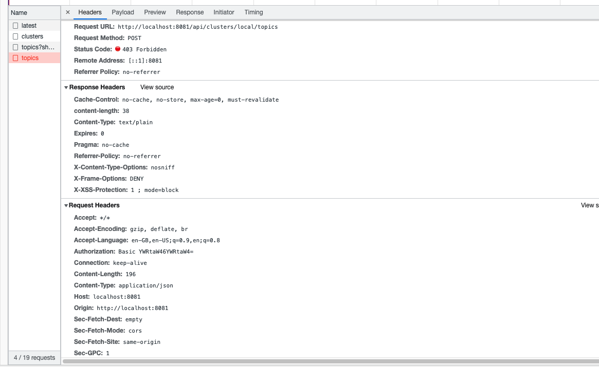Switch to the Payload tab
599x367 pixels.
[123, 12]
